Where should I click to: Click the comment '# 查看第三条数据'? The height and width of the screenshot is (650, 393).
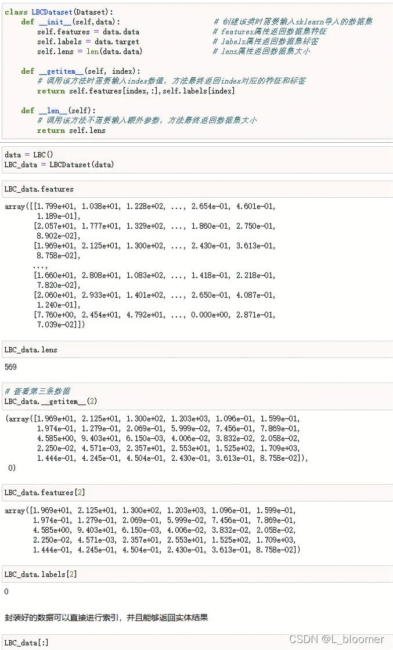(x=37, y=391)
